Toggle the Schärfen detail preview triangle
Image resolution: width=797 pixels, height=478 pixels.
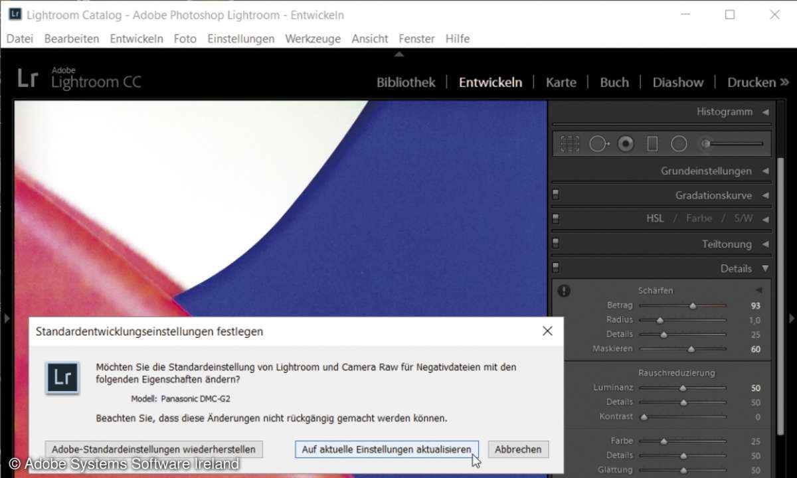click(758, 291)
